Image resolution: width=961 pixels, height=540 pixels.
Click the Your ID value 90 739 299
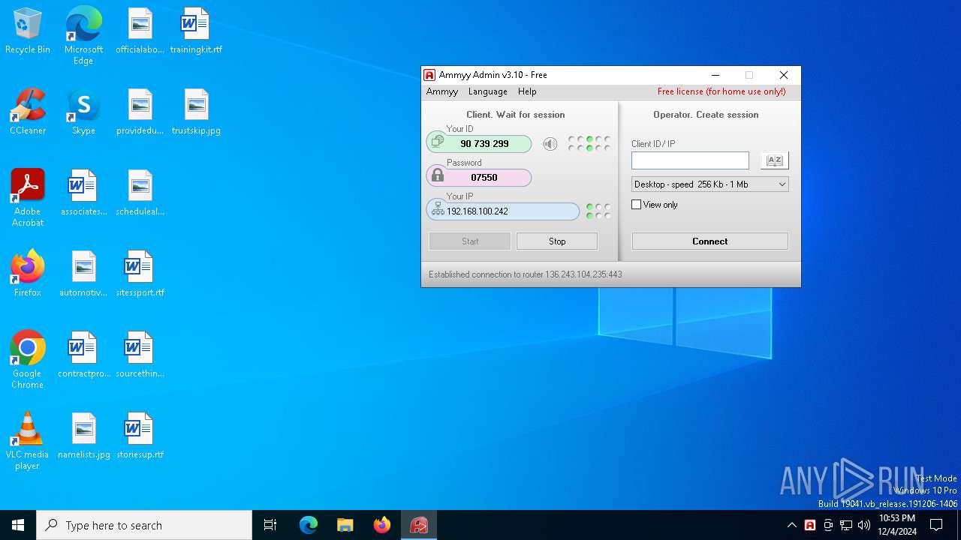click(x=484, y=144)
